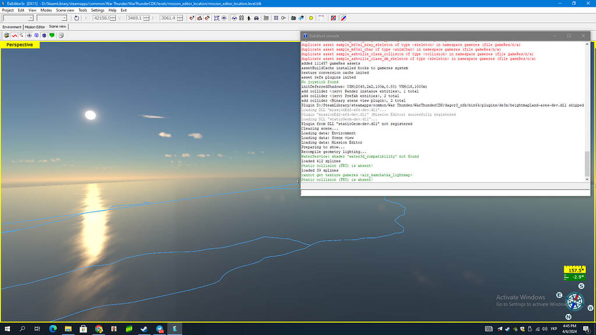Click the red dots points secondary toolbar icon

click(x=22, y=35)
